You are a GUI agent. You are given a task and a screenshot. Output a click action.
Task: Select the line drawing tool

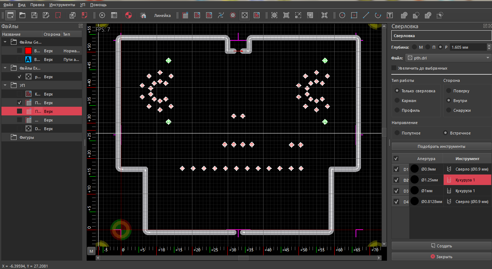366,15
